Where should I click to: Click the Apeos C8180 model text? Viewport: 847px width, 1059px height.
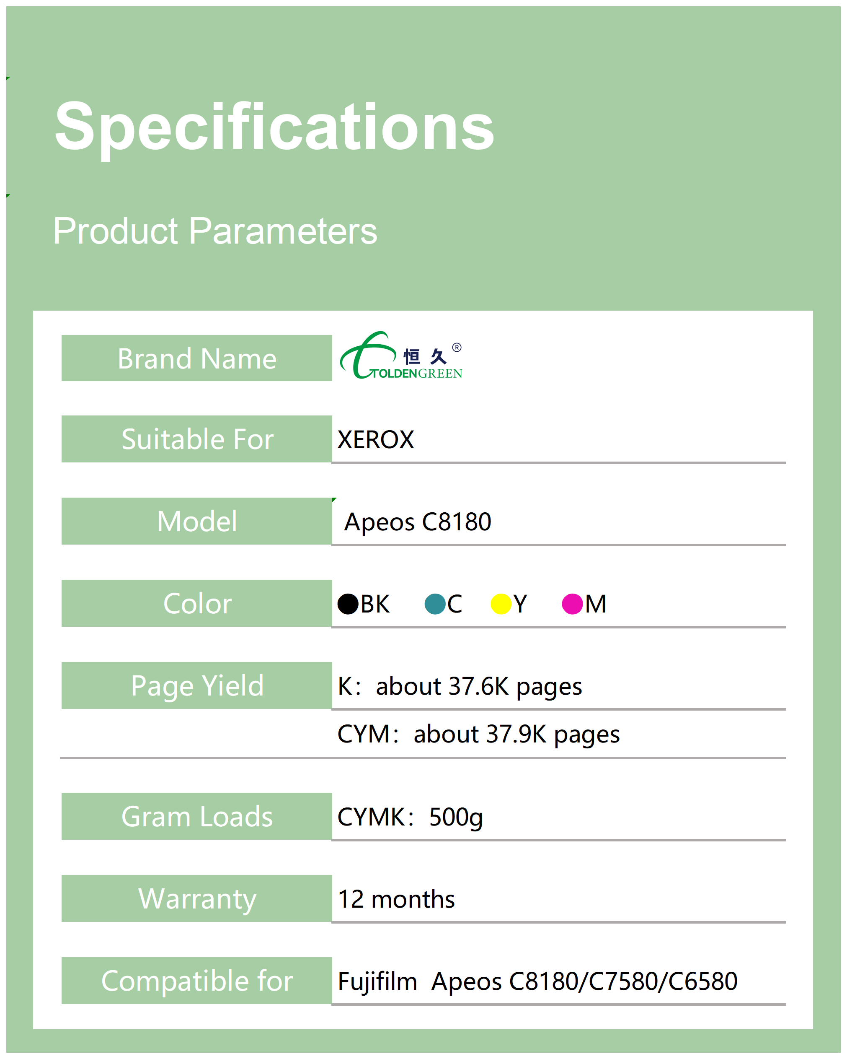pos(418,522)
